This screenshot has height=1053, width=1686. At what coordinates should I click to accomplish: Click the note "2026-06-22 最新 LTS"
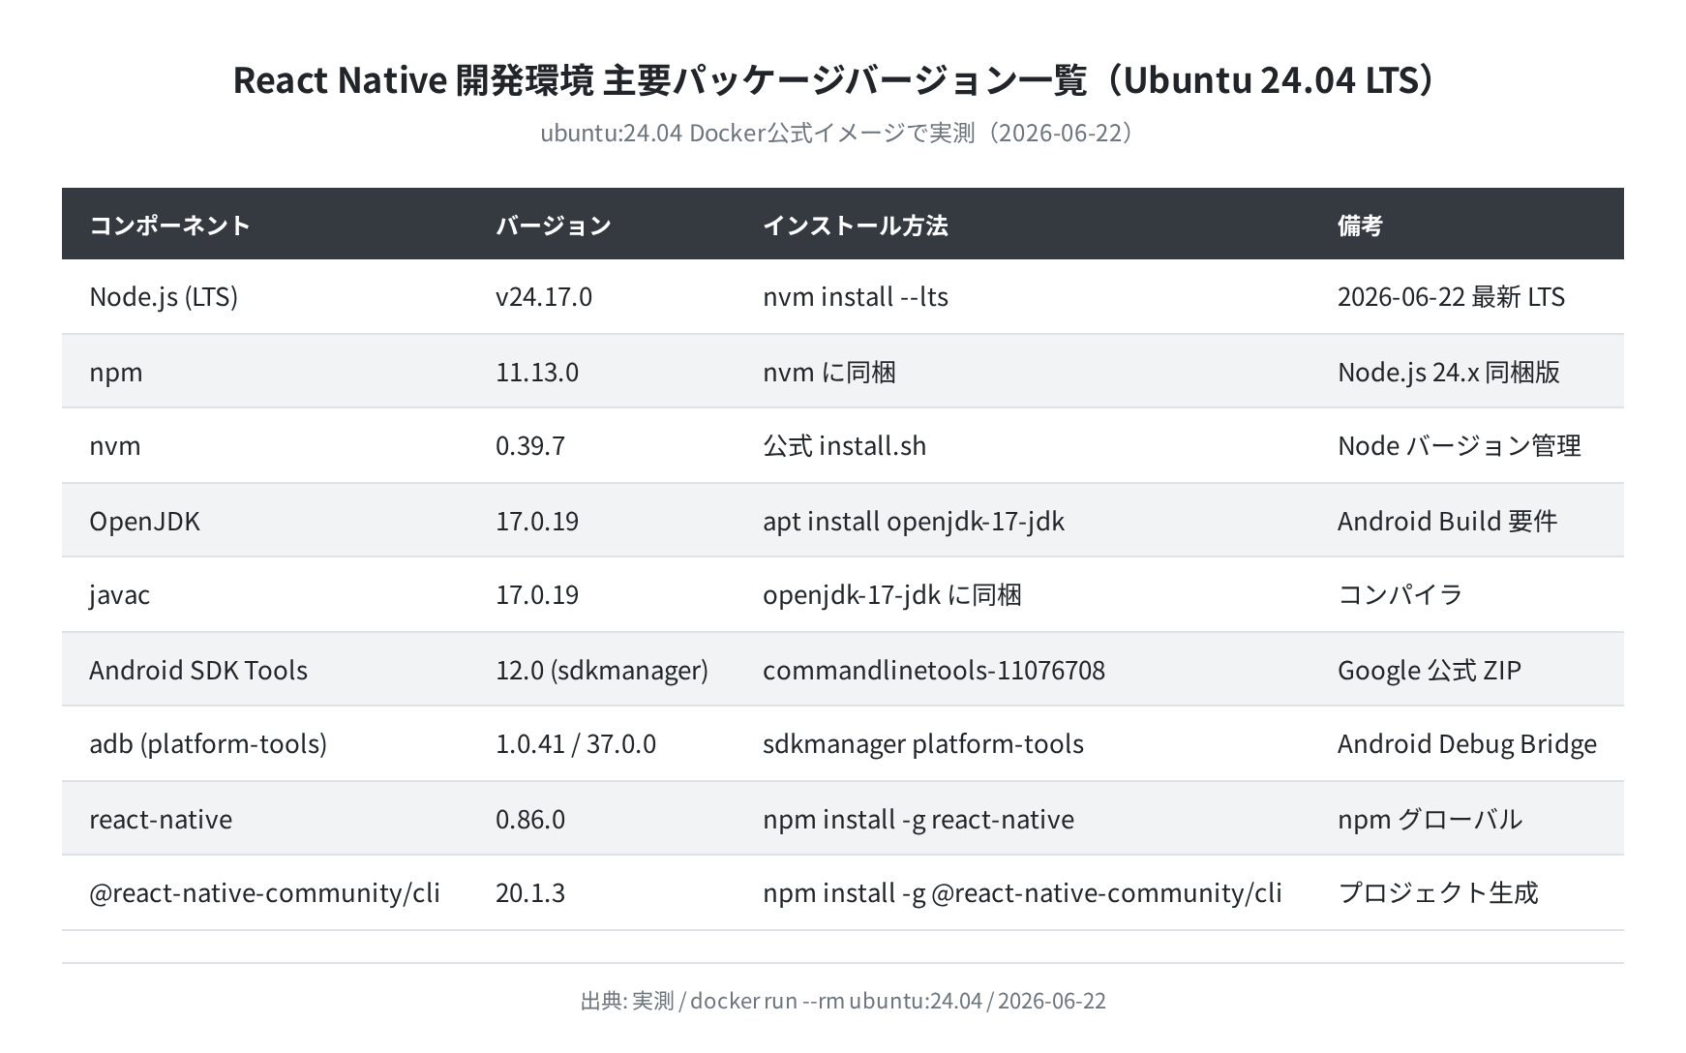pyautogui.click(x=1451, y=297)
